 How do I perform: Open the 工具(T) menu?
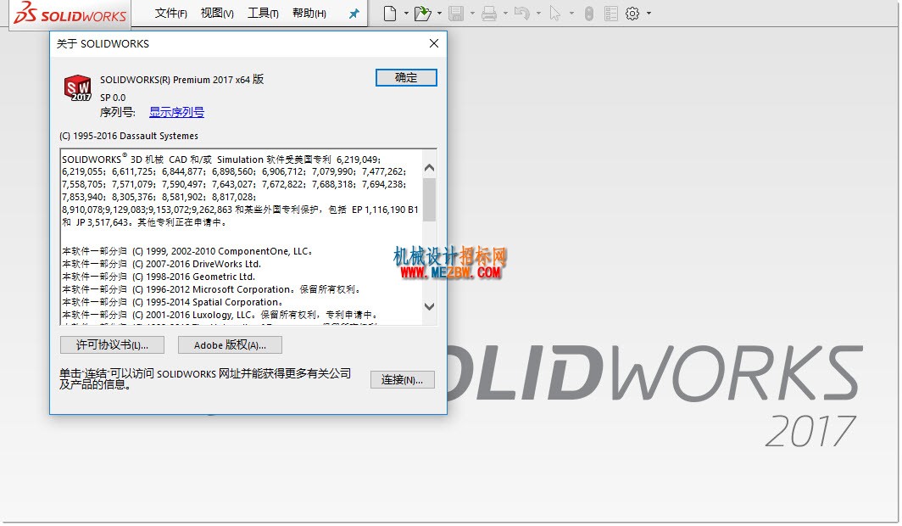[x=263, y=14]
